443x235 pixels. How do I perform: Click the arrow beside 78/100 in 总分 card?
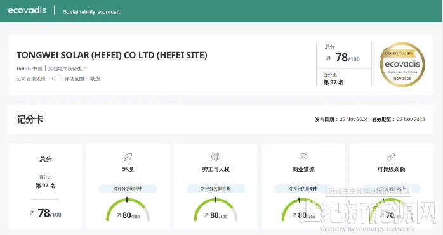[x=32, y=213]
